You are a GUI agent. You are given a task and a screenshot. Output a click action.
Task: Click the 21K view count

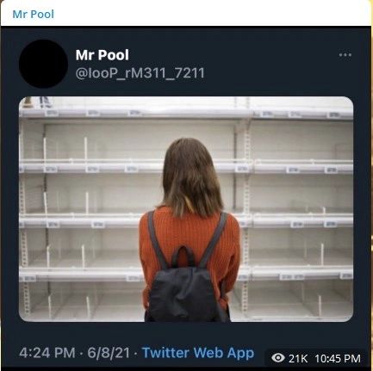point(298,358)
